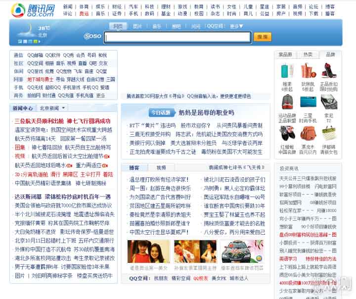356x299 pixels.
Task: Open headline 三位航天员顺利出舱
Action: click(x=39, y=121)
